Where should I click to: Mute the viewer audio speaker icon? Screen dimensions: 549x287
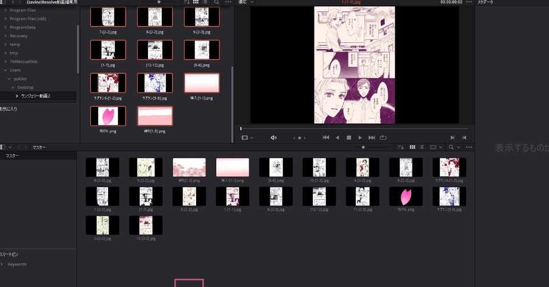(274, 138)
